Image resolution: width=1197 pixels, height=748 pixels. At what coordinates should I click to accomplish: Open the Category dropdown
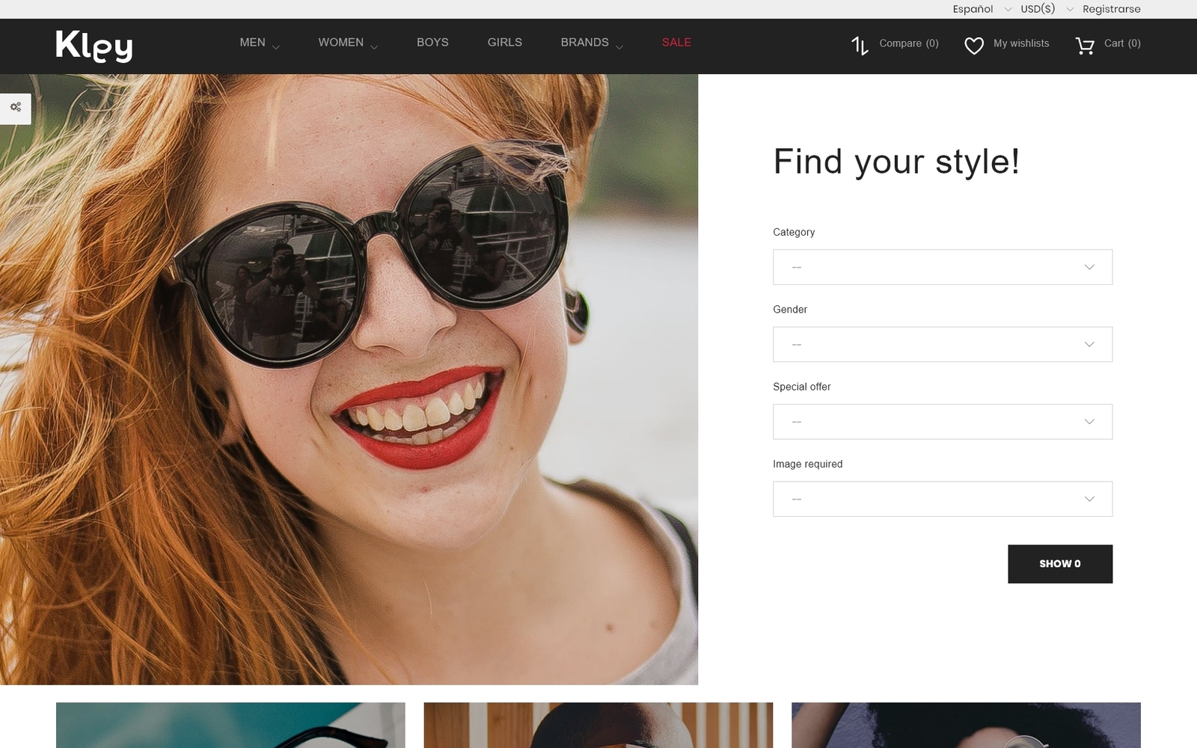(942, 267)
